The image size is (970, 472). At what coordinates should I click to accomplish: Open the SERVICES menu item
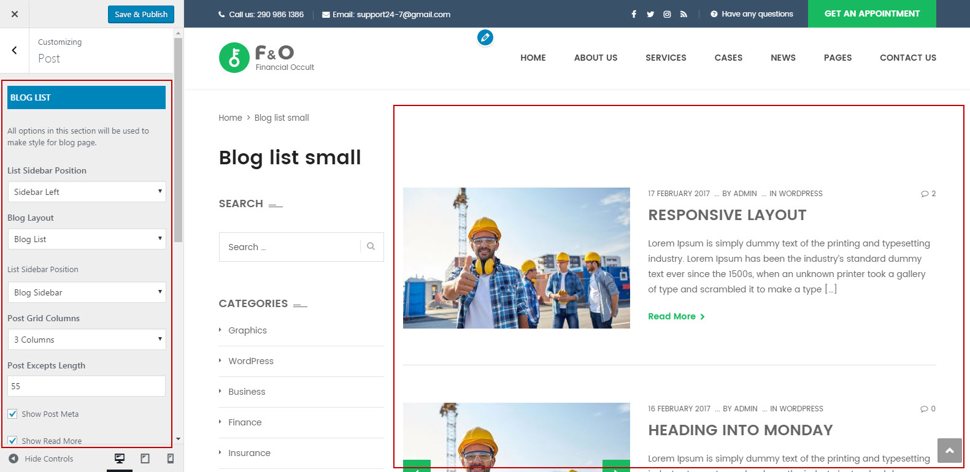click(666, 58)
